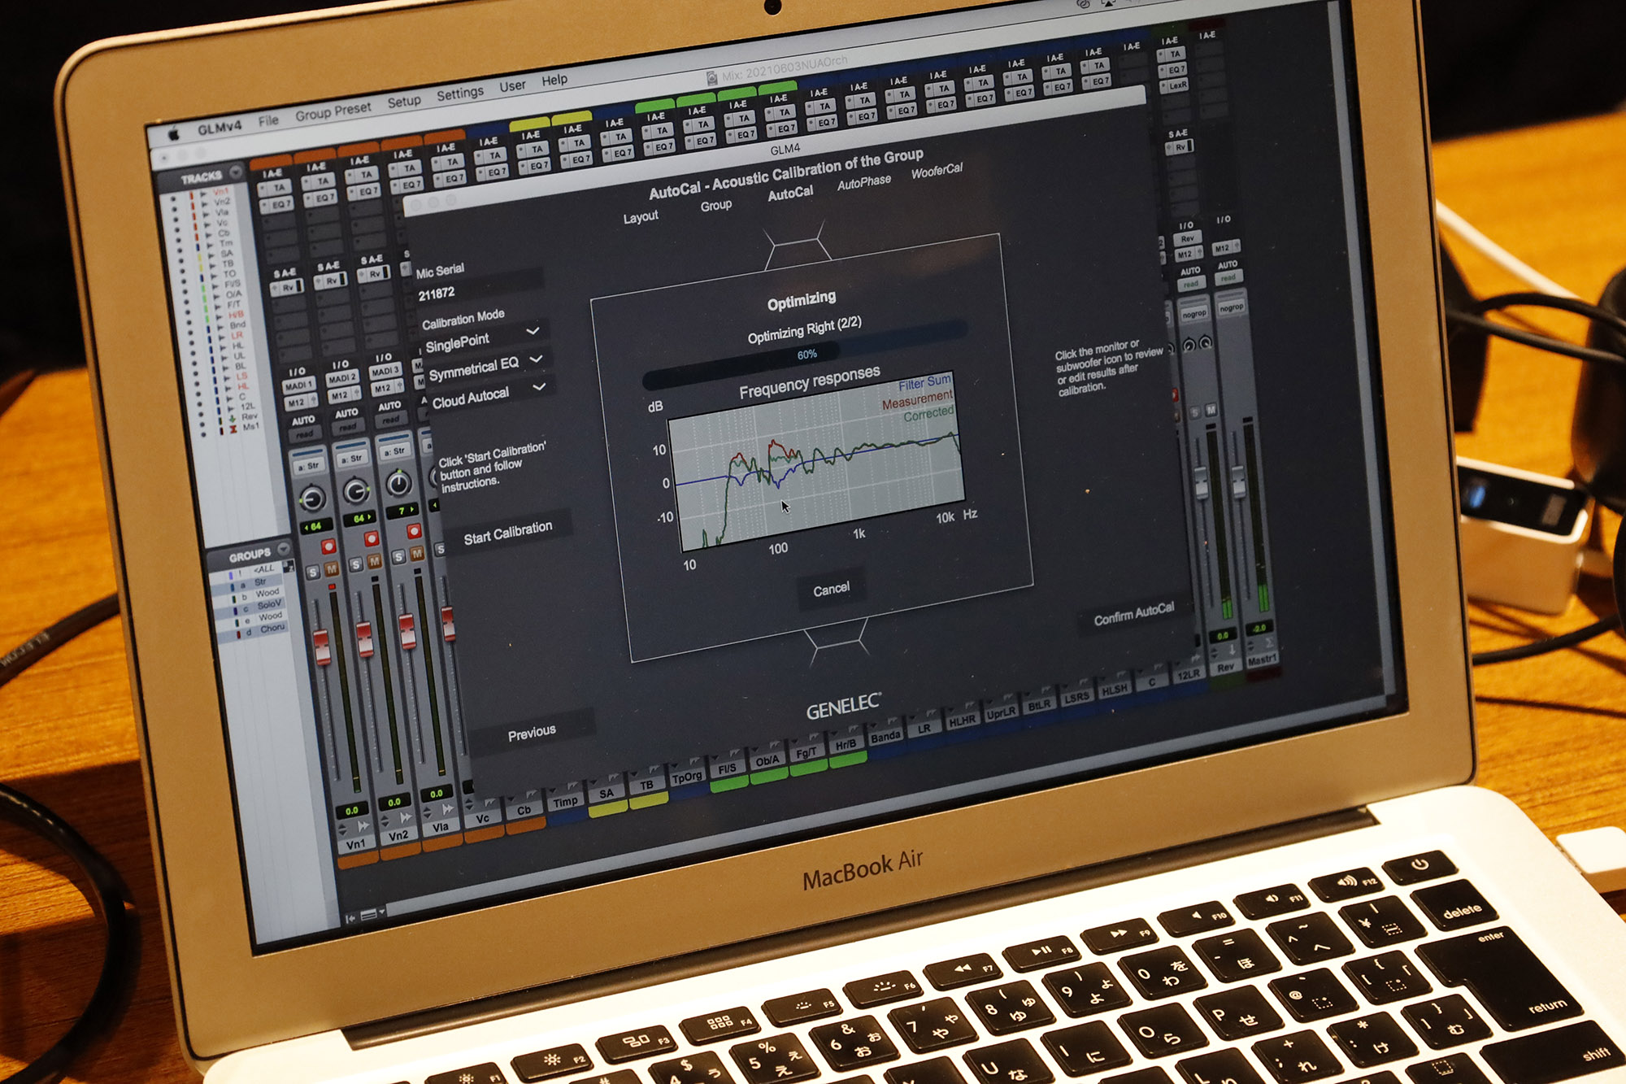Open the TA insert on Vn1 channel
The height and width of the screenshot is (1084, 1626).
click(276, 189)
